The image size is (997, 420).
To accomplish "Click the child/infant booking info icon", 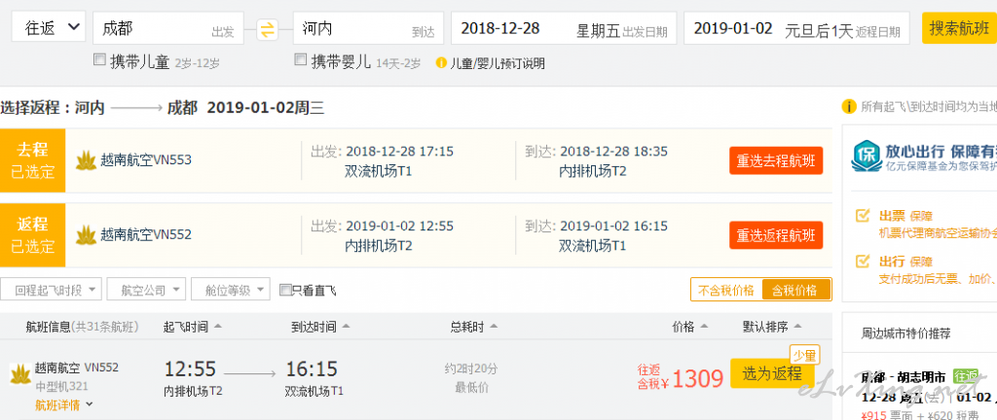I will click(441, 63).
